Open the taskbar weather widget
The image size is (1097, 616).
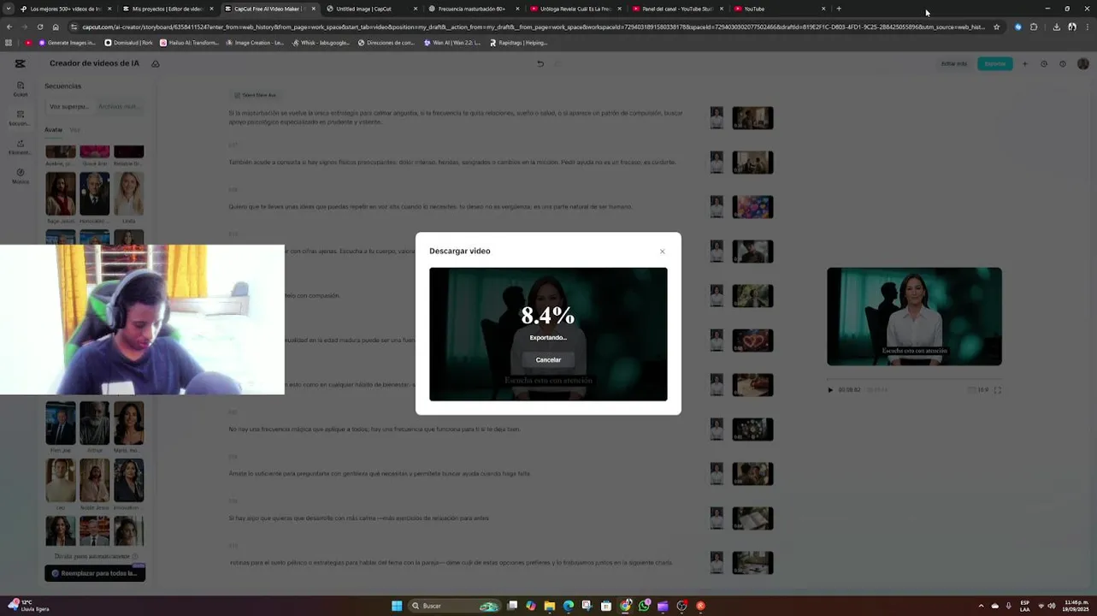pyautogui.click(x=29, y=606)
